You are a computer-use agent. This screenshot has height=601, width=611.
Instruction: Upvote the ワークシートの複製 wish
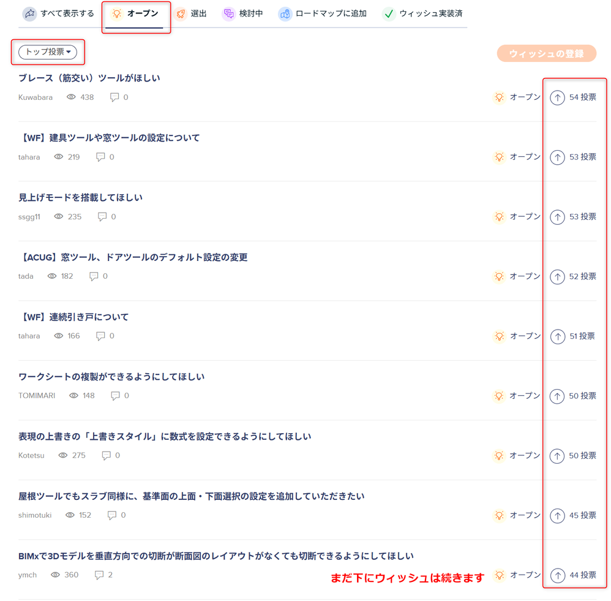[x=557, y=396]
